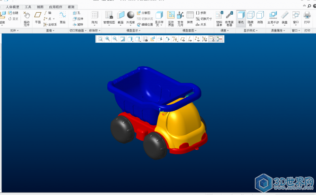Click the 孔 hole tool

click(x=77, y=13)
